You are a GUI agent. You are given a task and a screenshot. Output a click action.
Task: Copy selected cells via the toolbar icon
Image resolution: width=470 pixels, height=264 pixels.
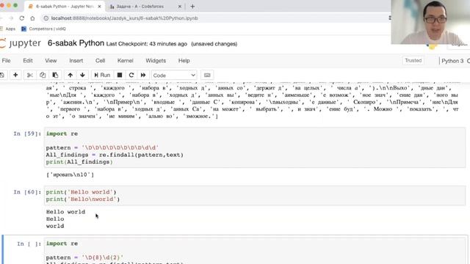[x=43, y=75]
